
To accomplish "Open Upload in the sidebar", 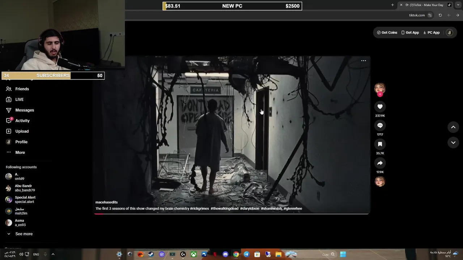I will (x=17, y=131).
